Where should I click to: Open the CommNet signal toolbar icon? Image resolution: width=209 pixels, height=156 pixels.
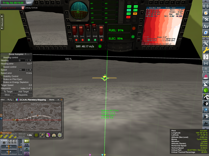pyautogui.click(x=206, y=6)
